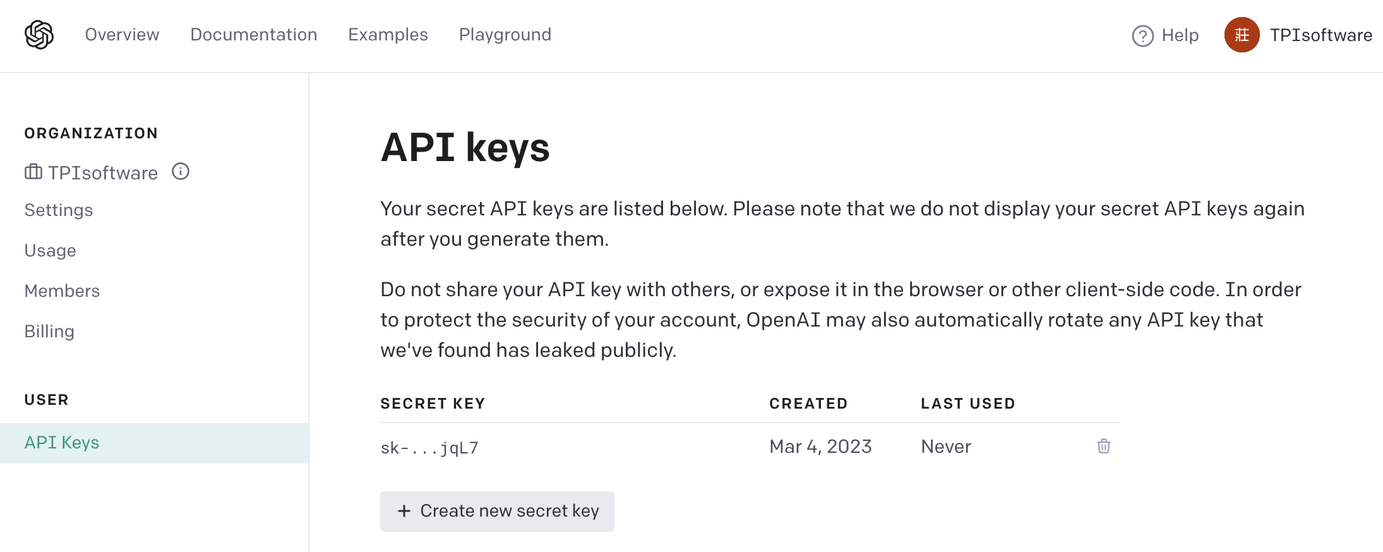Image resolution: width=1383 pixels, height=552 pixels.
Task: Click the Help question mark icon
Action: tap(1142, 36)
